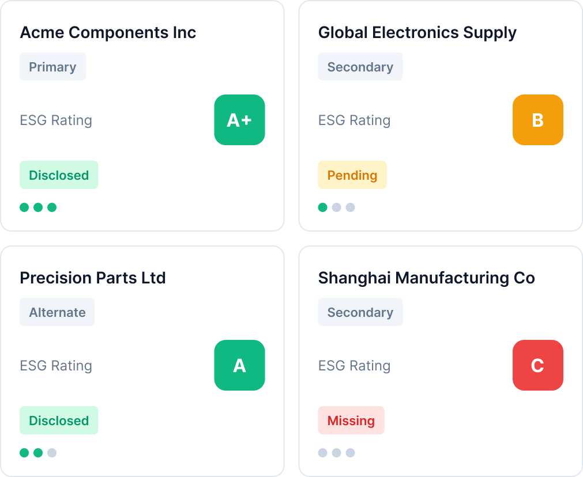Screen dimensions: 583x477
Task: Click the A+ ESG rating badge for Acme Components
Action: 239,120
